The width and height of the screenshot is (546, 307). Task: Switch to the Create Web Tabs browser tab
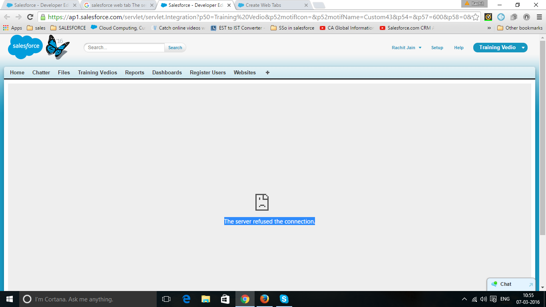pyautogui.click(x=264, y=5)
